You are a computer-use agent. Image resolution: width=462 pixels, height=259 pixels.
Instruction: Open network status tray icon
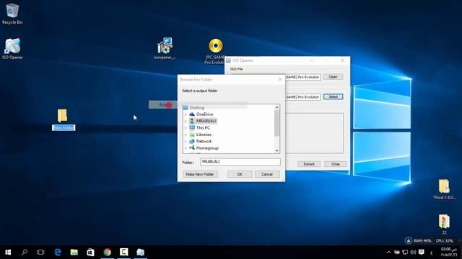(x=405, y=253)
